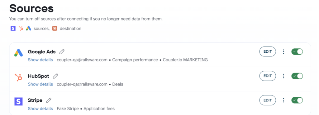Click the orange destination icon in summary line
The height and width of the screenshot is (115, 319).
pyautogui.click(x=54, y=29)
